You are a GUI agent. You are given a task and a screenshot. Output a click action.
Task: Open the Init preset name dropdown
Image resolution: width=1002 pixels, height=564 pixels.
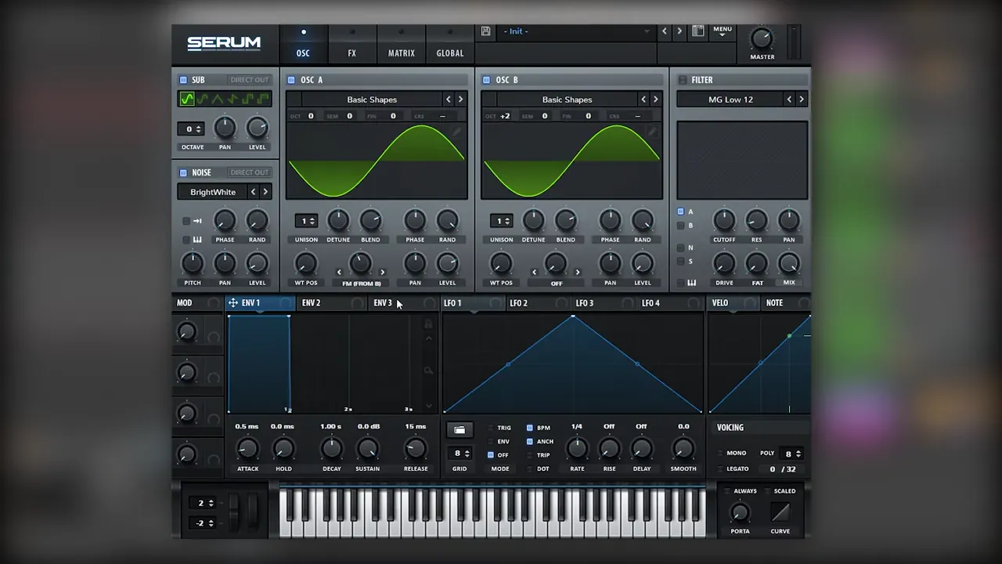[575, 31]
